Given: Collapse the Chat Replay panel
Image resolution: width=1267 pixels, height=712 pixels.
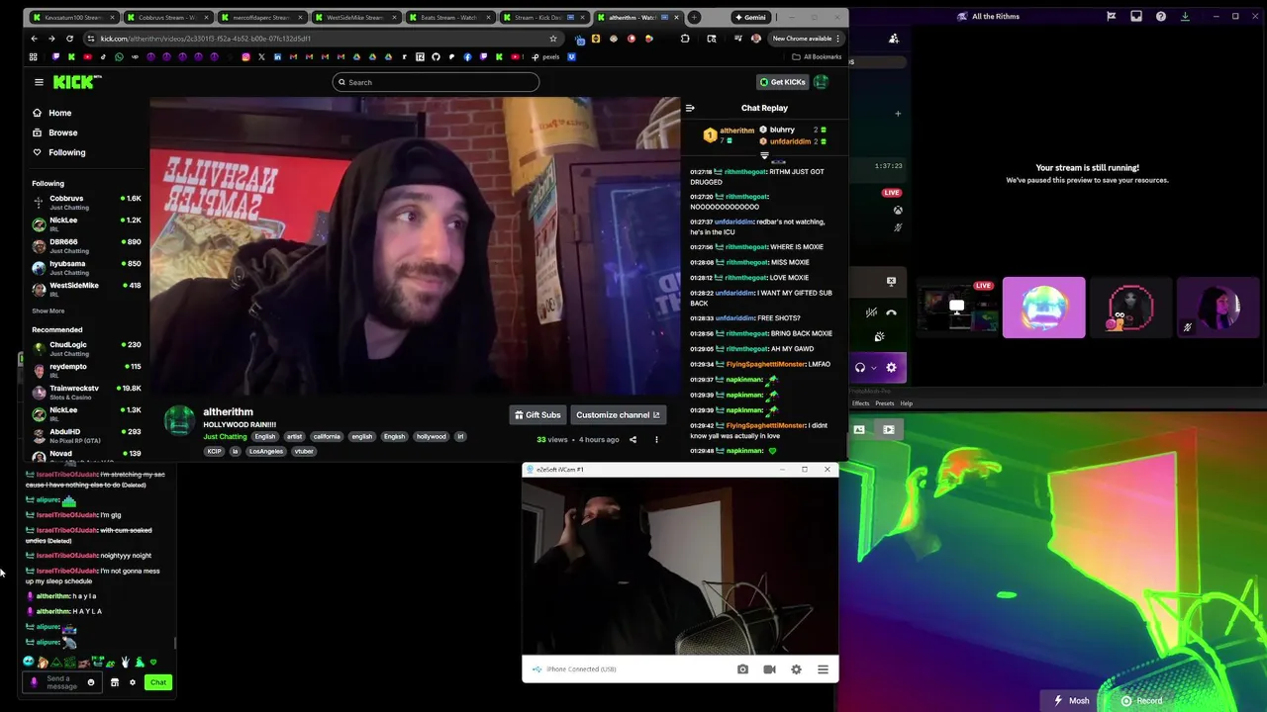Looking at the screenshot, I should (x=690, y=108).
